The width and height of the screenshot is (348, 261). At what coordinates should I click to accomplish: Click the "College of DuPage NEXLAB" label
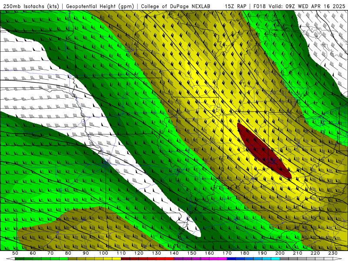coord(176,6)
